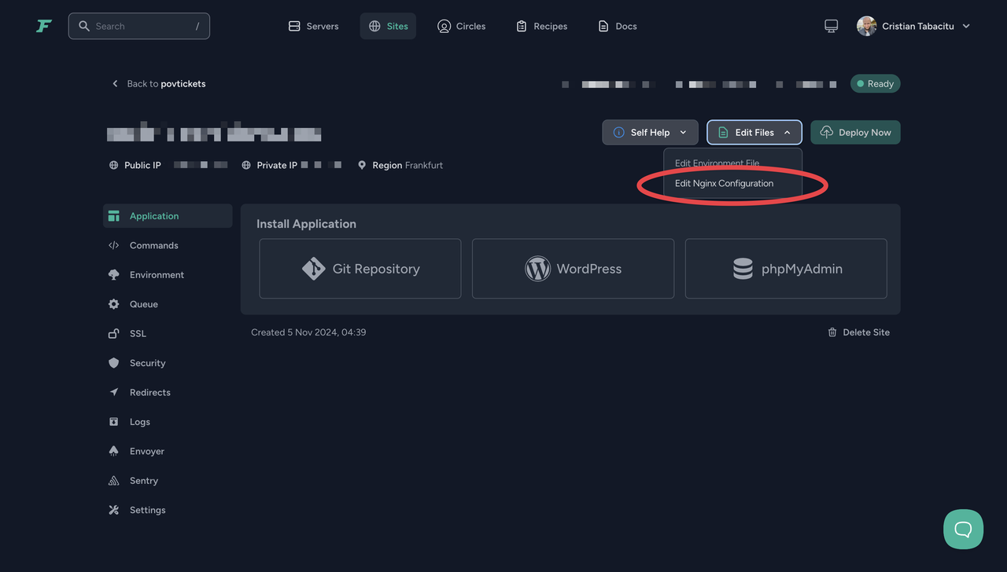Click the Region Frankfurt label

408,165
